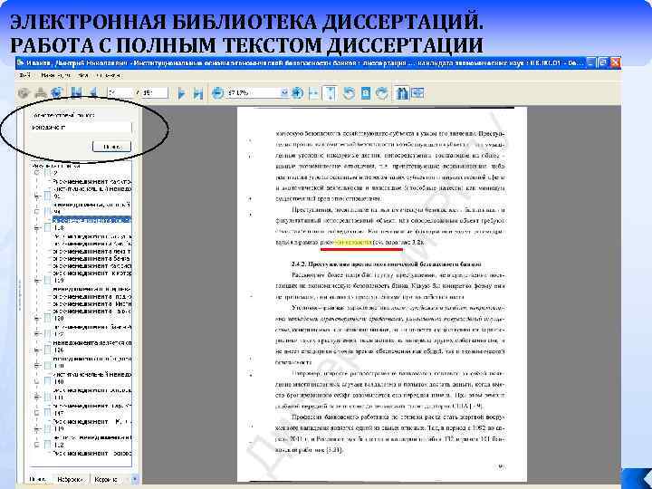Image resolution: width=652 pixels, height=489 pixels.
Task: Open the zoom percentage dropdown
Action: click(x=284, y=92)
